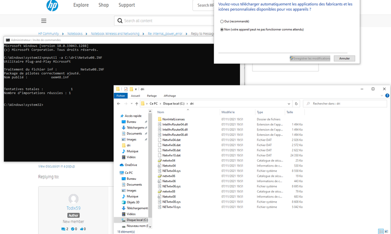Select OneDrive in the navigation pane
Viewport: 391px width, 234px height.
coord(131,165)
